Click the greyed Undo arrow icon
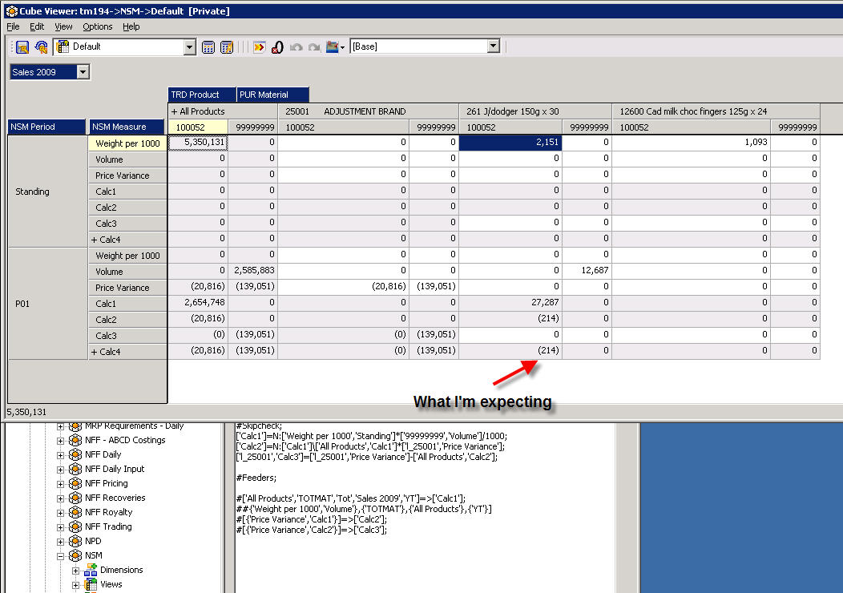The width and height of the screenshot is (843, 593). [296, 47]
